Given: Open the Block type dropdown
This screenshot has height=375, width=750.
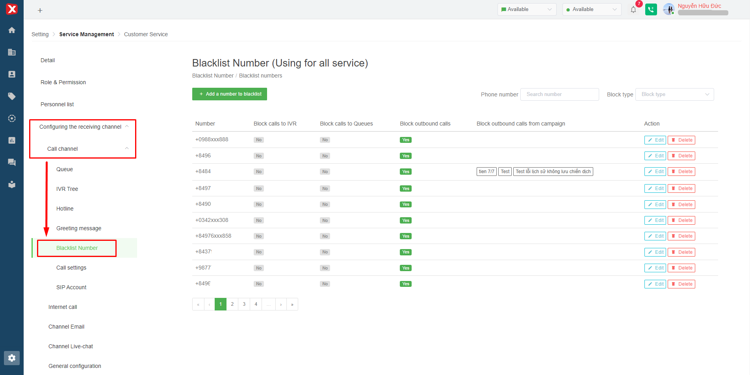Looking at the screenshot, I should (x=674, y=94).
